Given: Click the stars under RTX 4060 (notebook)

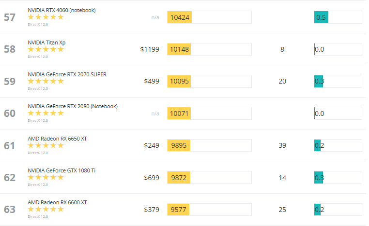Looking at the screenshot, I should [46, 17].
